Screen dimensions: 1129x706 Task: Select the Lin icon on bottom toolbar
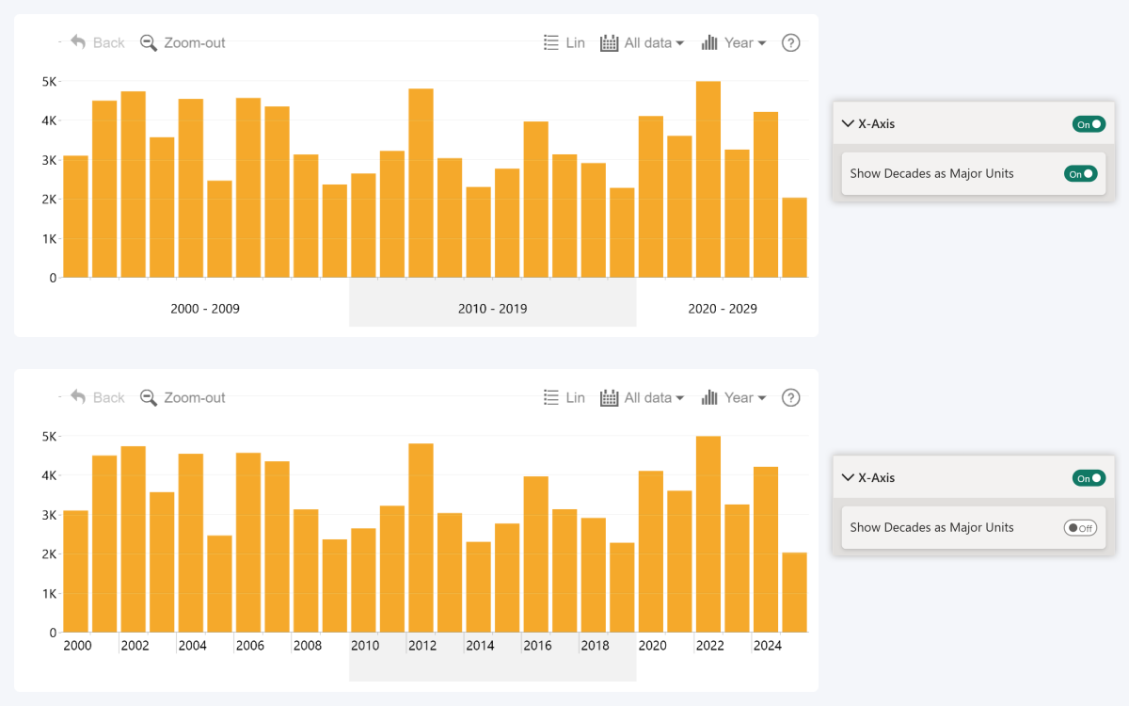552,397
